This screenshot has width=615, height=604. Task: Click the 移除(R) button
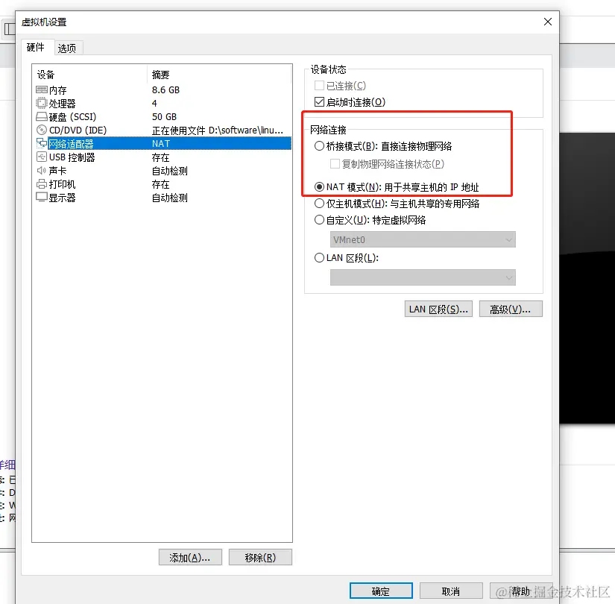(x=260, y=557)
